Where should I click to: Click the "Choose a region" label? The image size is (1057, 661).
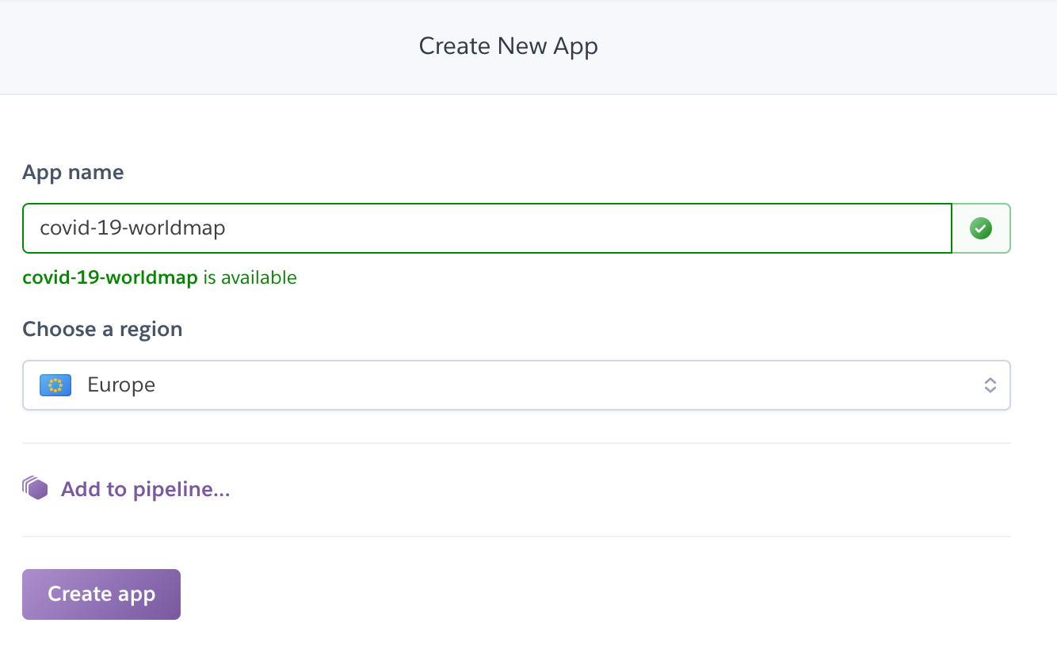[102, 329]
